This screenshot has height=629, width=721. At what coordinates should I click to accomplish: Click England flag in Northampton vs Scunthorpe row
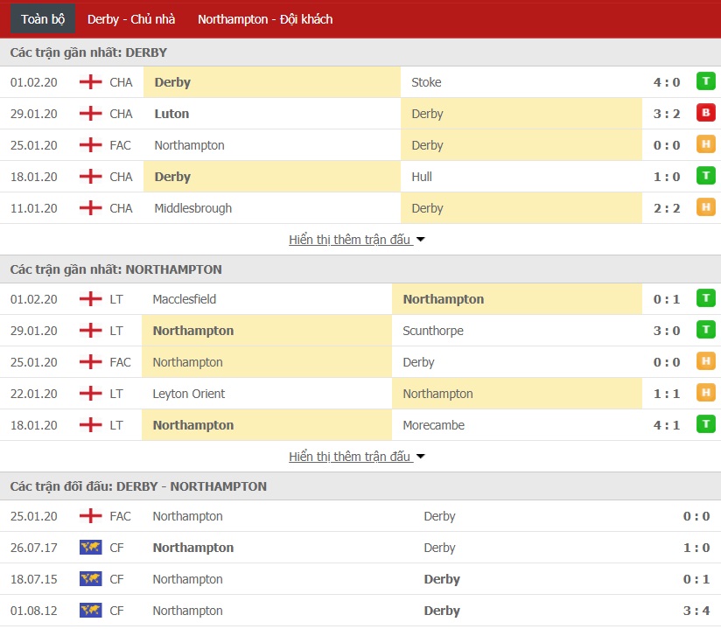tap(91, 330)
